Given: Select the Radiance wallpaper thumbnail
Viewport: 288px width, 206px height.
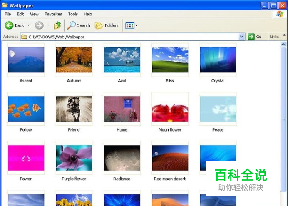Looking at the screenshot, I should pyautogui.click(x=122, y=158).
